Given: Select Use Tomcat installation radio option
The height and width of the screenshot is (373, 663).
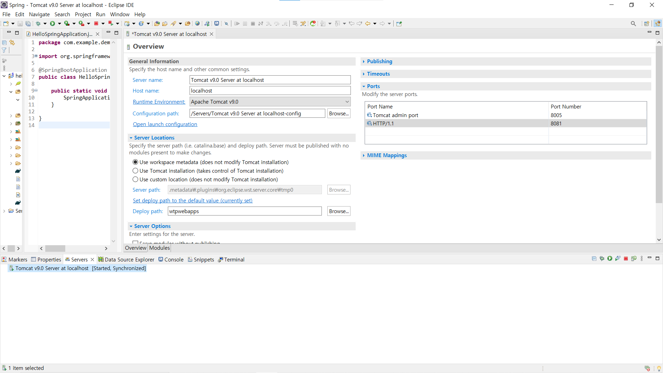Looking at the screenshot, I should 135,171.
